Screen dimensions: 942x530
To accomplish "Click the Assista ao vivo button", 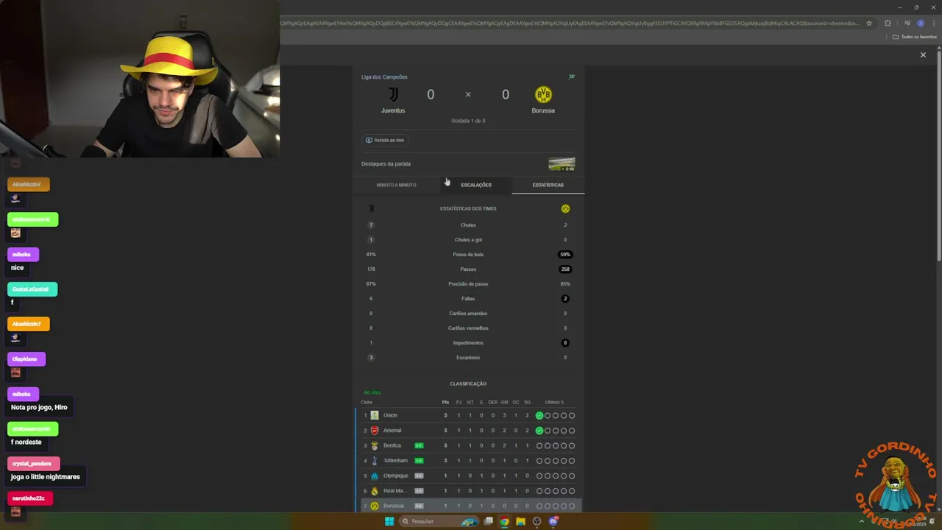I will (x=385, y=140).
